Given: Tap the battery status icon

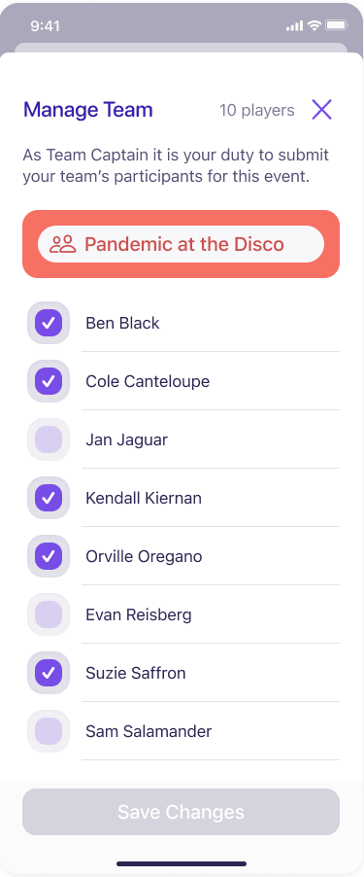Looking at the screenshot, I should coord(337,25).
